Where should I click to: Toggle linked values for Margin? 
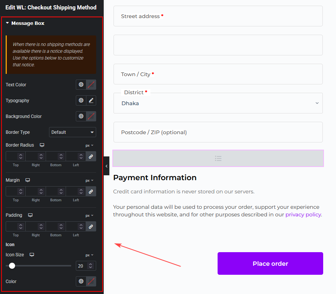point(91,191)
